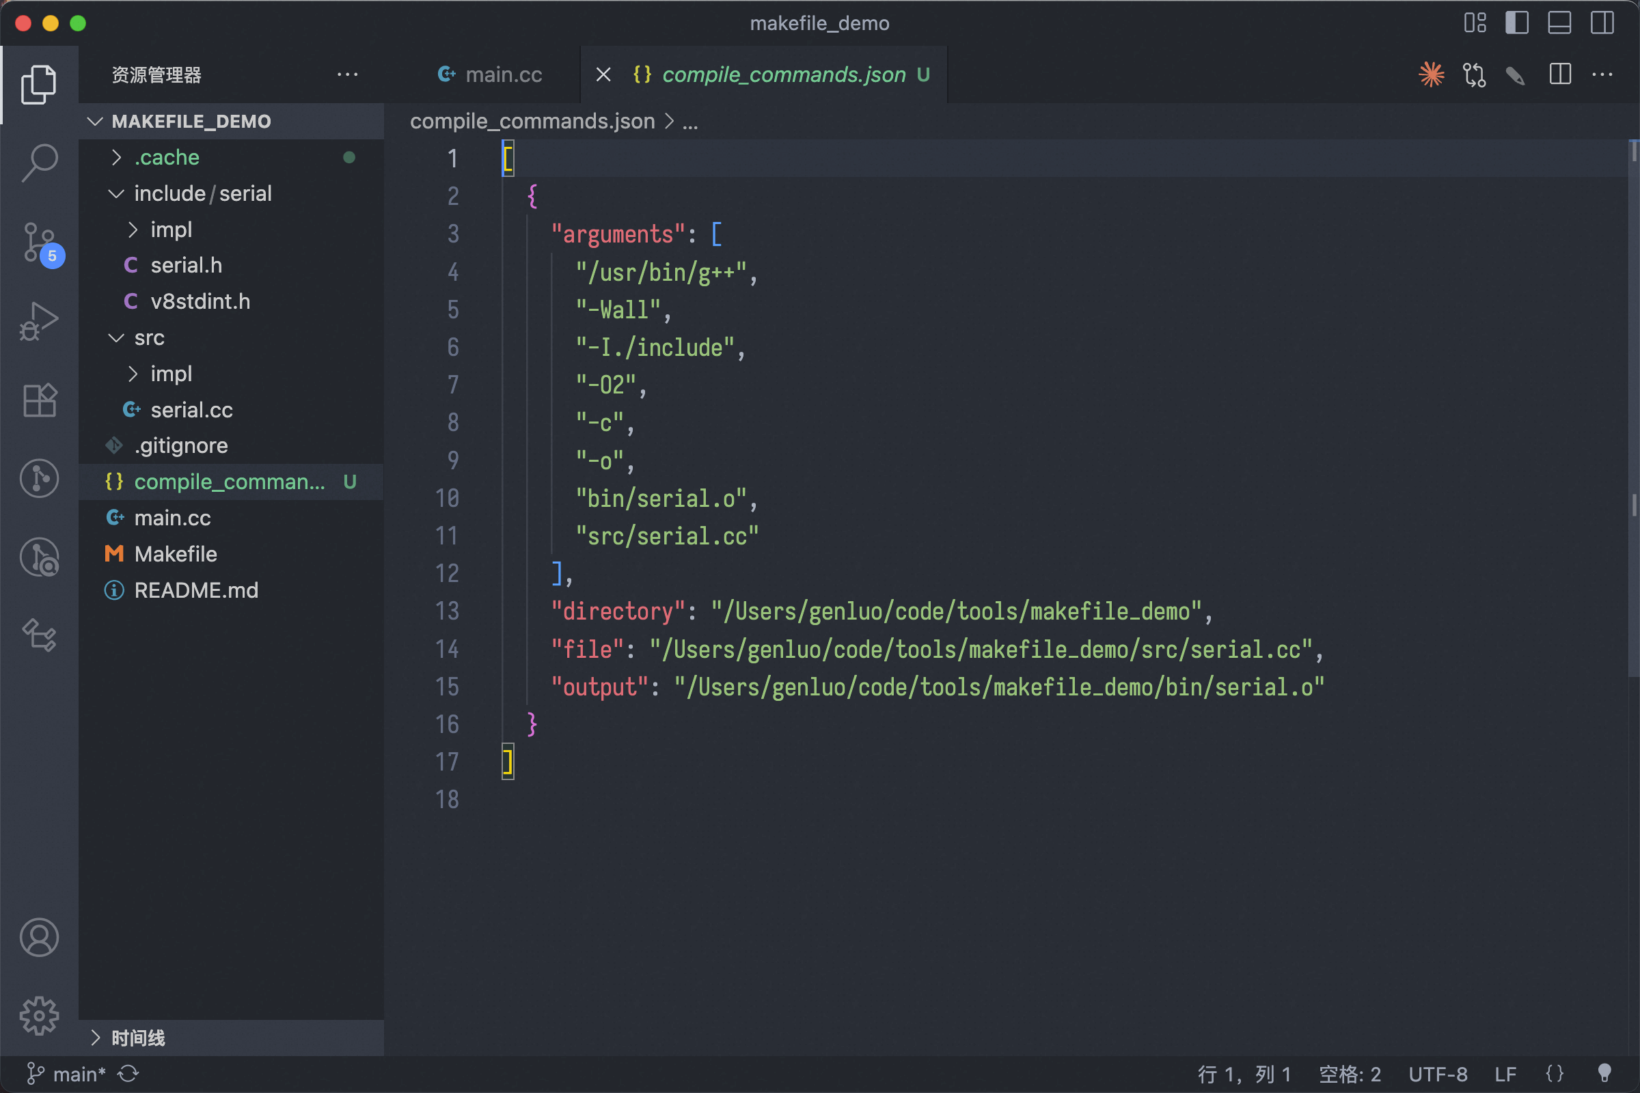
Task: Click UTF-8 encoding in status bar
Action: pyautogui.click(x=1438, y=1073)
